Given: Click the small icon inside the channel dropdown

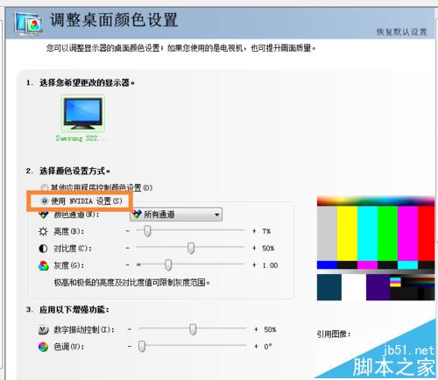Looking at the screenshot, I should coord(136,215).
